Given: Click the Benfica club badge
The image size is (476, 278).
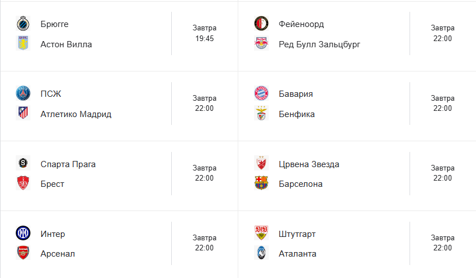Looking at the screenshot, I should click(261, 114).
